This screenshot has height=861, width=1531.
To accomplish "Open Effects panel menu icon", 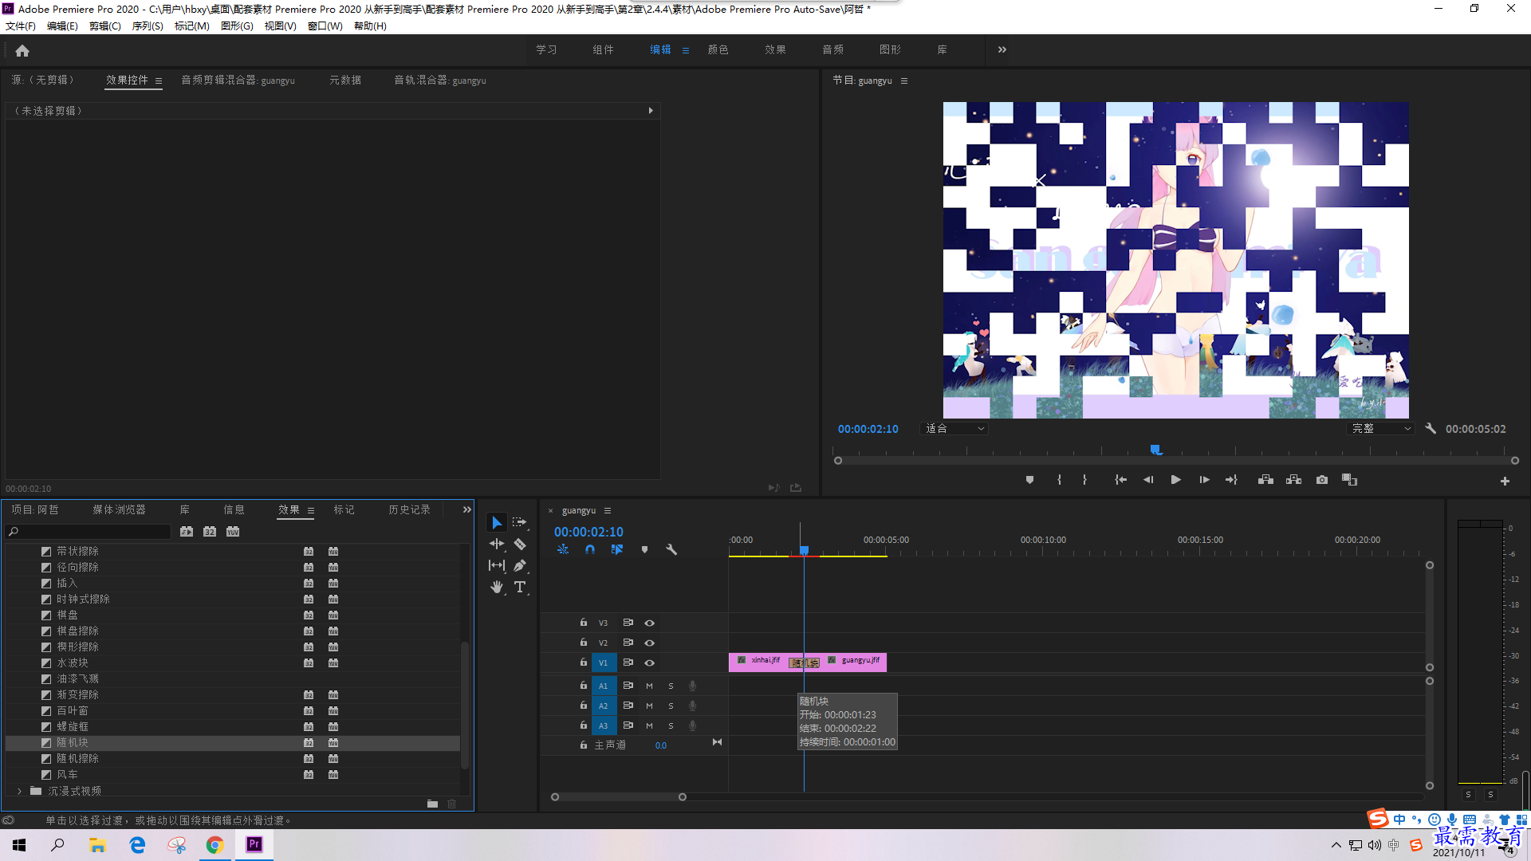I will pos(311,510).
